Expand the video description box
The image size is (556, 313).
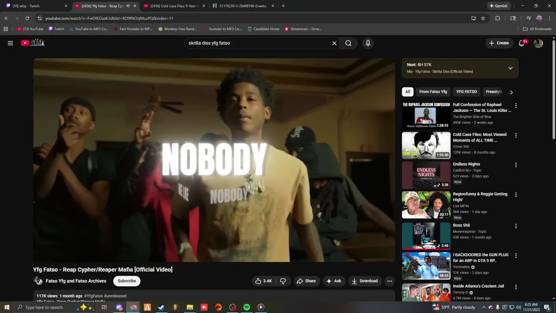[214, 296]
